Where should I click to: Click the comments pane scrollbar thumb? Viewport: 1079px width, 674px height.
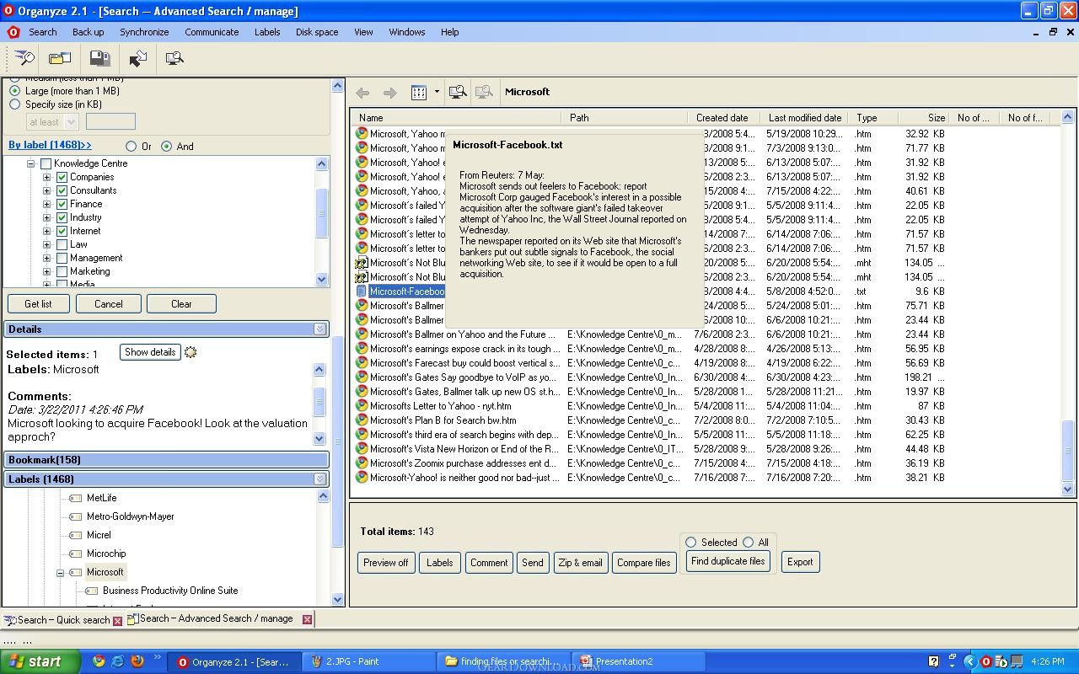[319, 401]
